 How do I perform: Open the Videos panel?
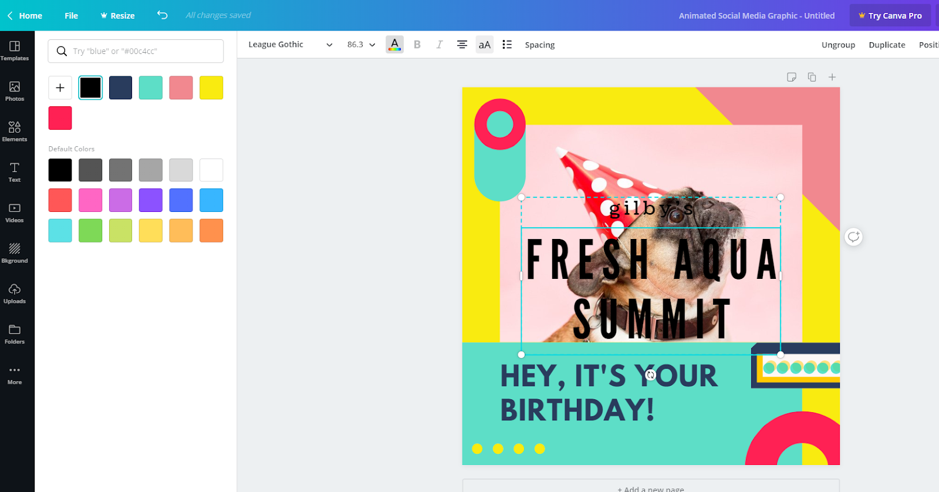(x=15, y=213)
